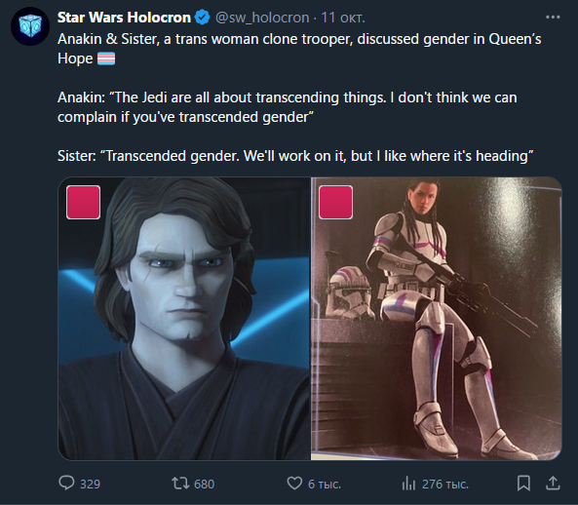Open the Anakin Skywalker image

click(x=184, y=319)
